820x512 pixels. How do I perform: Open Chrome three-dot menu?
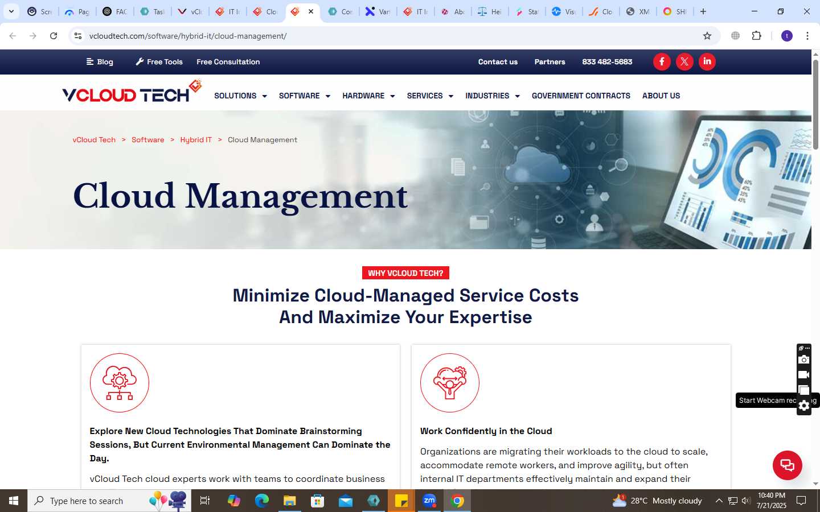(x=807, y=36)
